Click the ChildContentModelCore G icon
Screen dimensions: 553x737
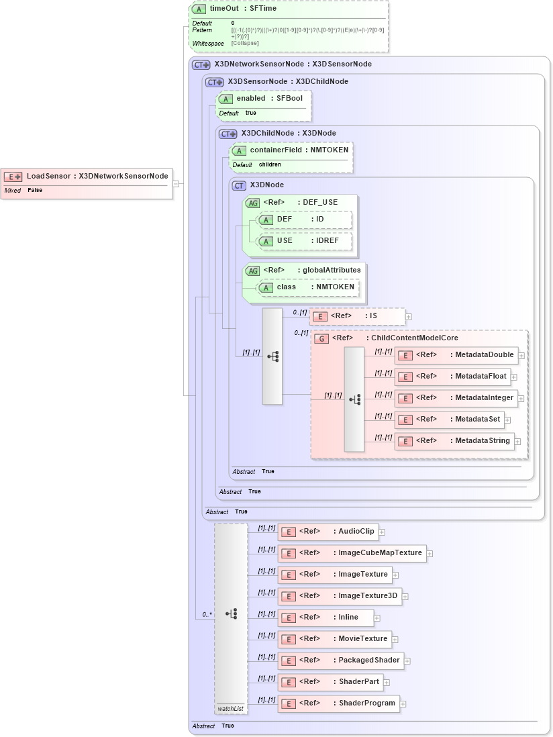tap(321, 339)
